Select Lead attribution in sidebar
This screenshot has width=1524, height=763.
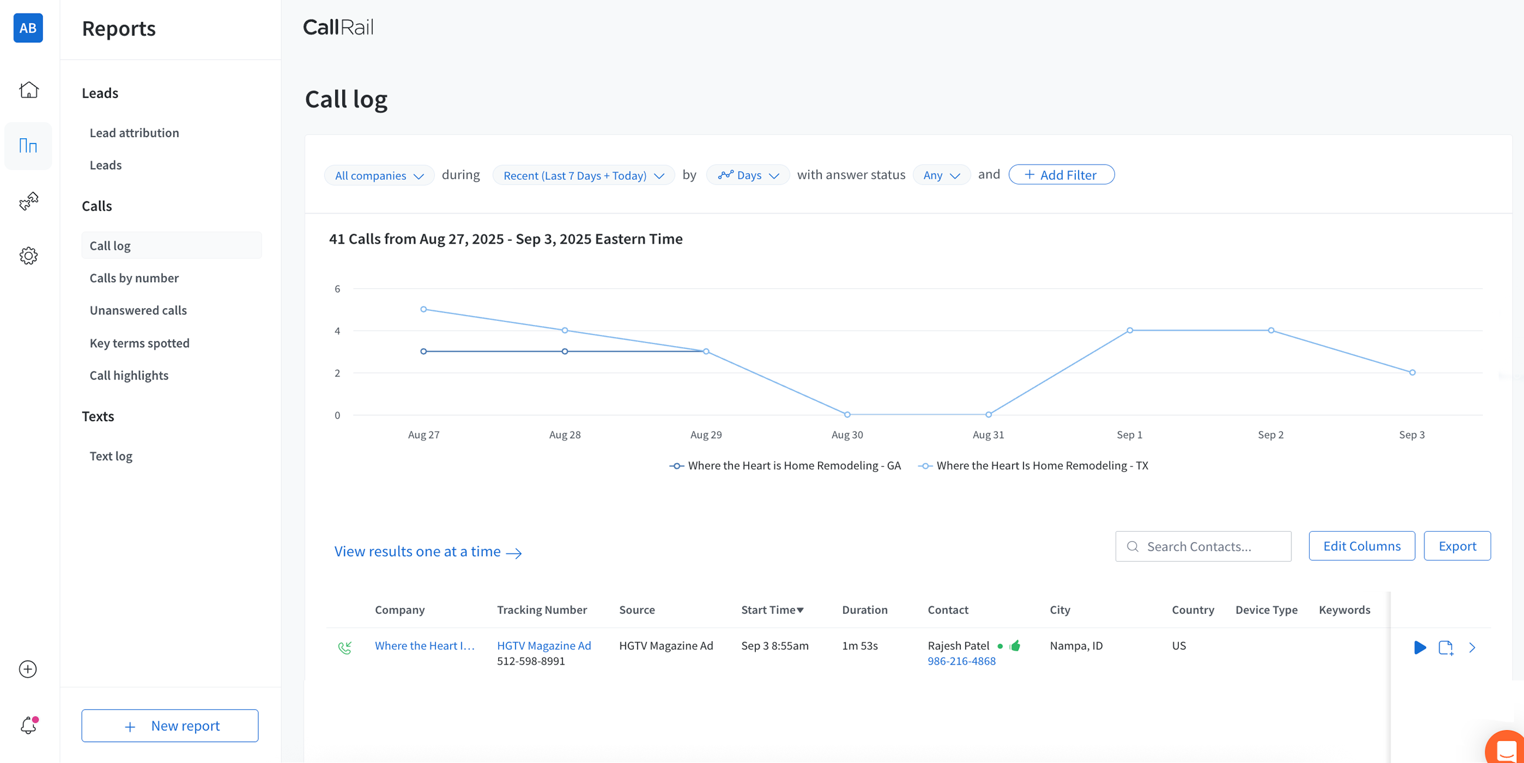(x=134, y=132)
